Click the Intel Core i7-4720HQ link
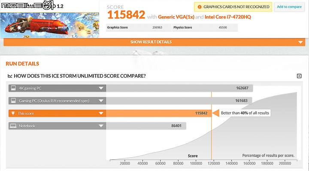This screenshot has height=171, width=309. (x=228, y=17)
